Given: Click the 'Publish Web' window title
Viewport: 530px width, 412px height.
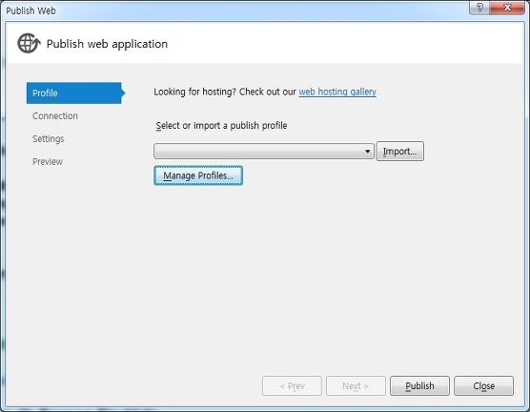Looking at the screenshot, I should pos(31,10).
